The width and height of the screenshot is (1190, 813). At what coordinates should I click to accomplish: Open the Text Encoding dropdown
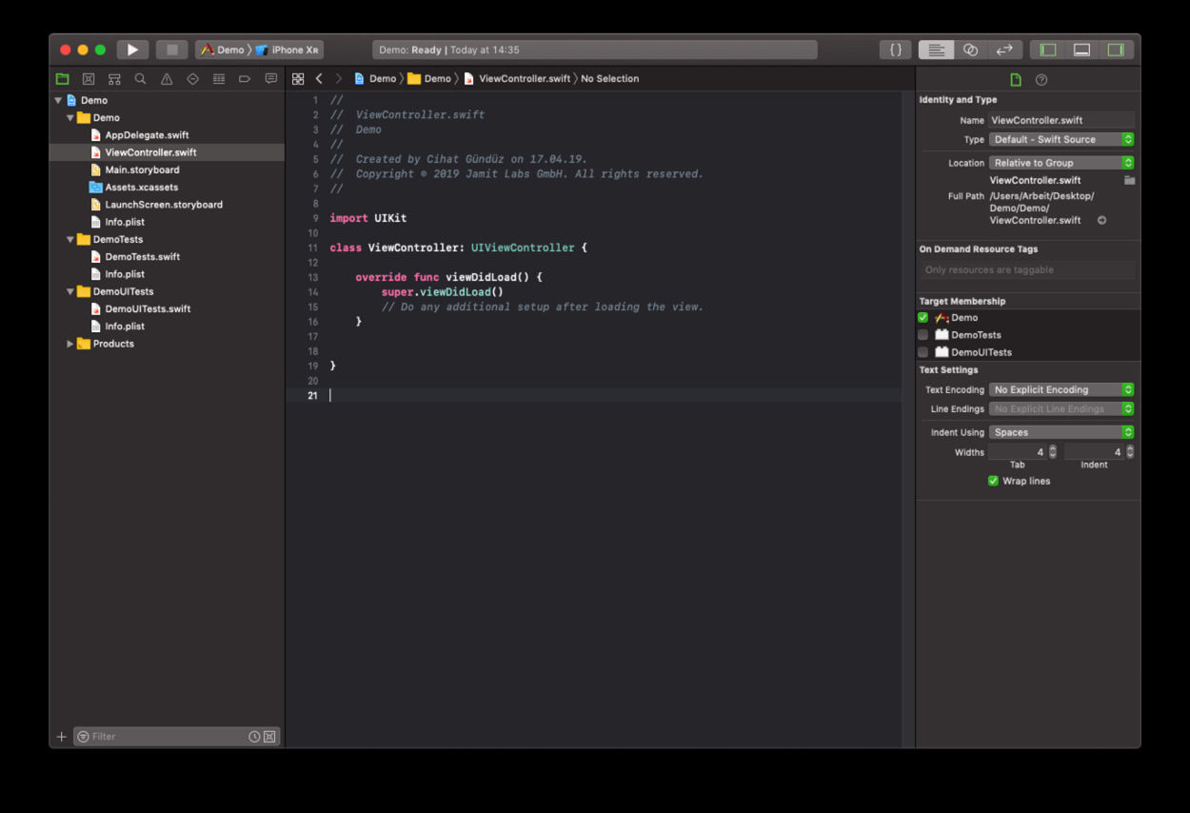pyautogui.click(x=1060, y=389)
